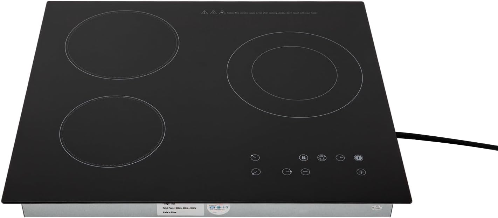498x218 pixels.
Task: Tap the first warning triangle symbol
Action: pos(205,12)
